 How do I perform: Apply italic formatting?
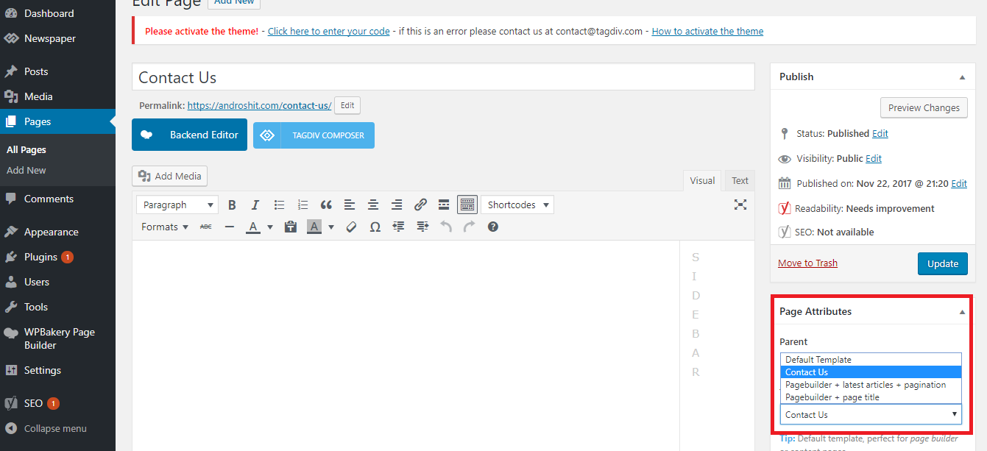[255, 205]
